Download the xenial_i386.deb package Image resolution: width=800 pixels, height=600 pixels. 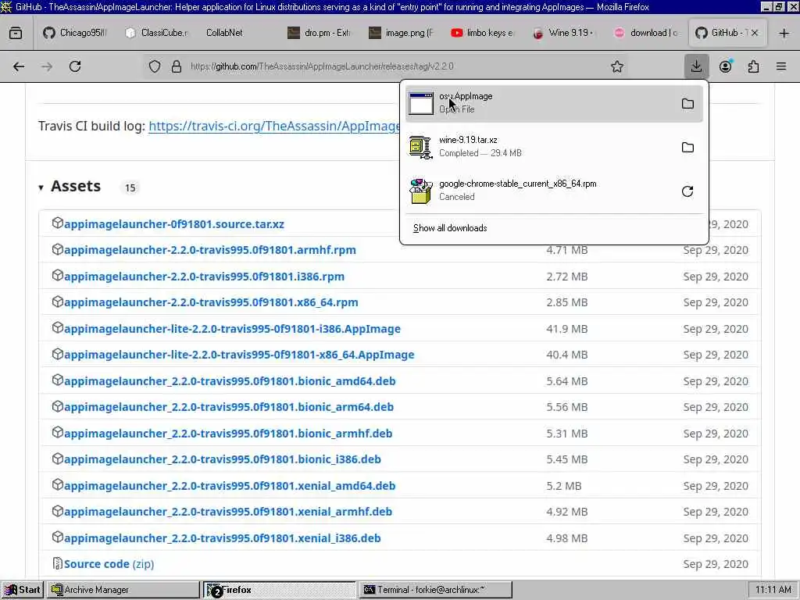pos(223,538)
